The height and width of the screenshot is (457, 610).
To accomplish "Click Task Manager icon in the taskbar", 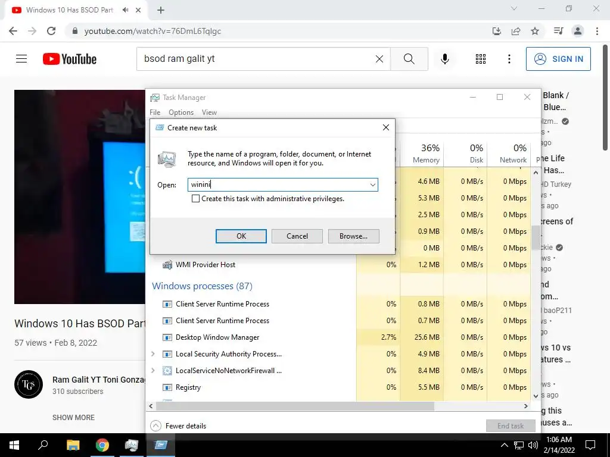I will click(132, 445).
